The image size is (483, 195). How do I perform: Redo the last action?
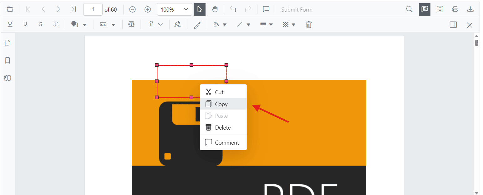[248, 9]
